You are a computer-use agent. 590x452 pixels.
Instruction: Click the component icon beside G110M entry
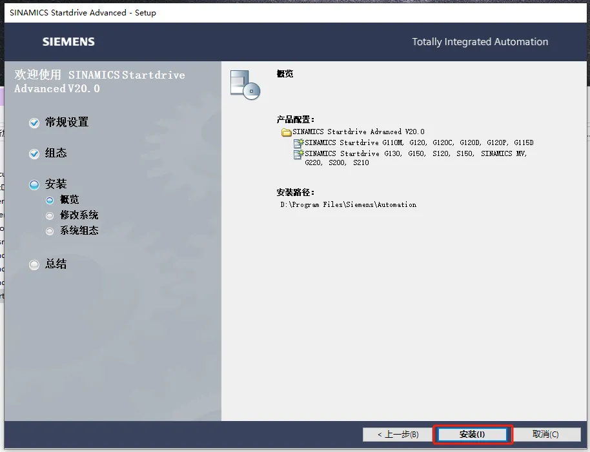[x=298, y=143]
